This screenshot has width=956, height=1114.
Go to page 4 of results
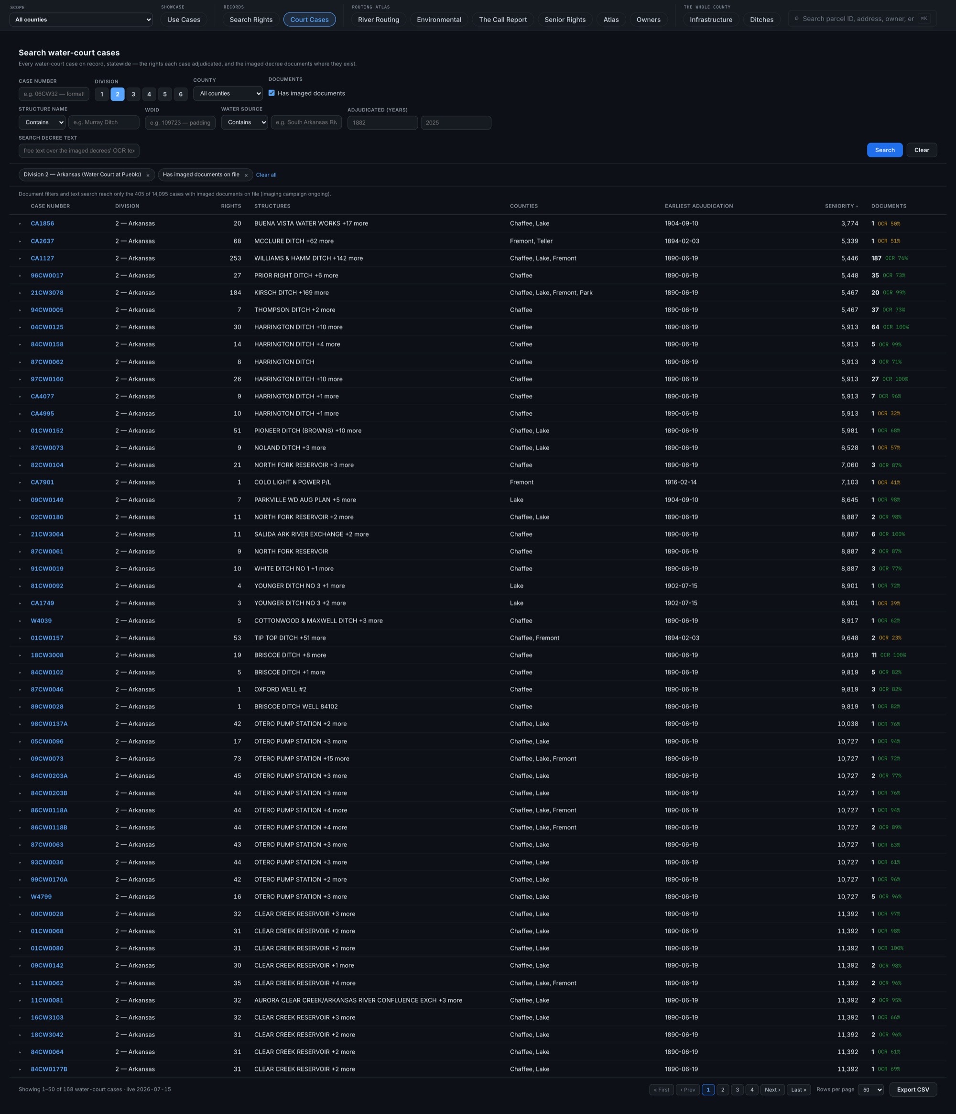[x=752, y=1090]
